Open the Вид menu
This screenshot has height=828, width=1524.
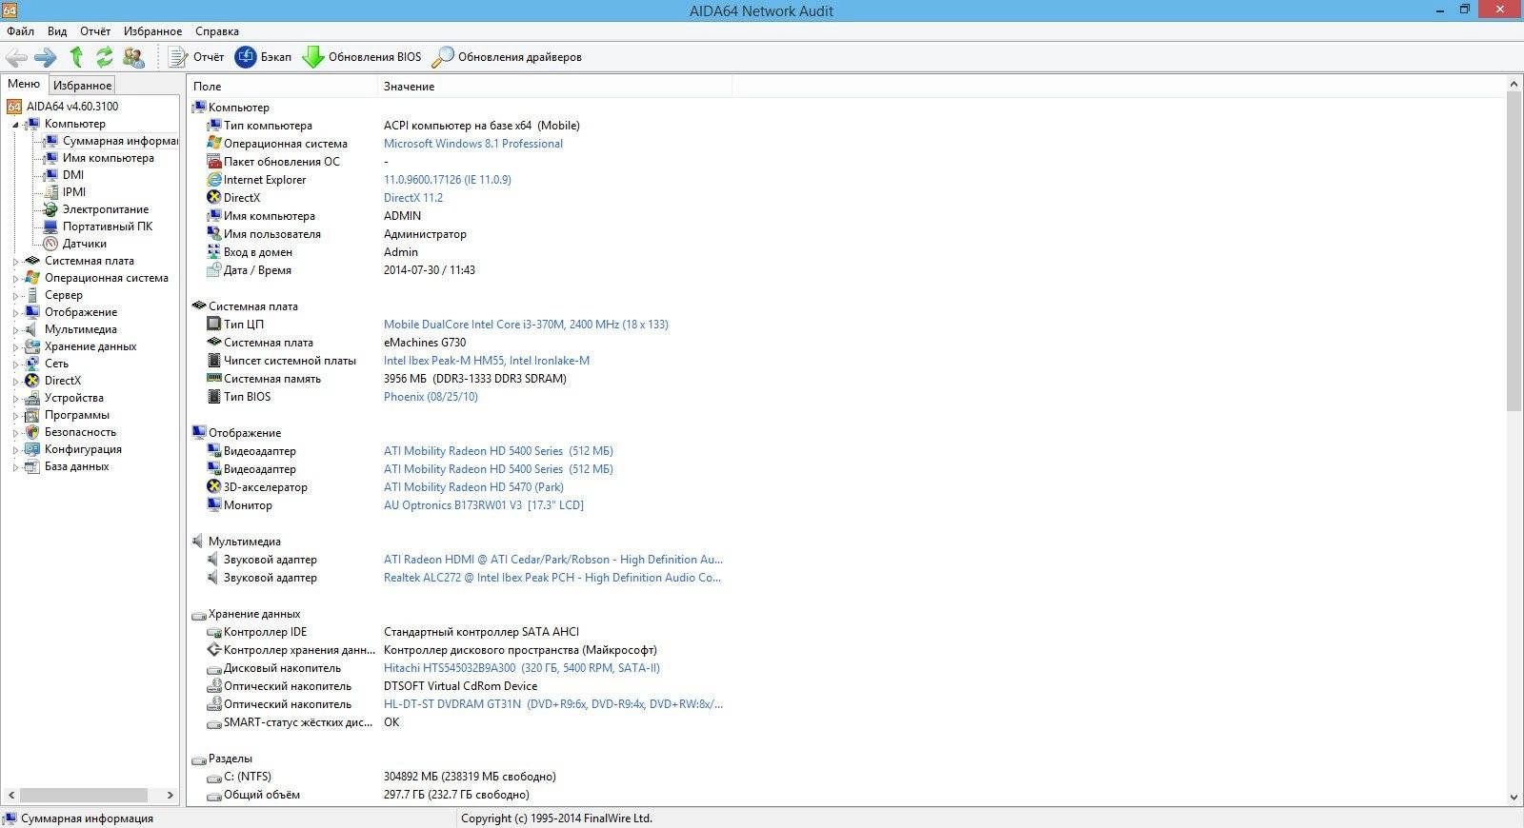(57, 31)
